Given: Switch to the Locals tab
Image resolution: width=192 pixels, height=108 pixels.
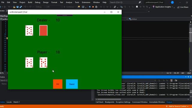Looking at the screenshot, I should [x=9, y=102].
